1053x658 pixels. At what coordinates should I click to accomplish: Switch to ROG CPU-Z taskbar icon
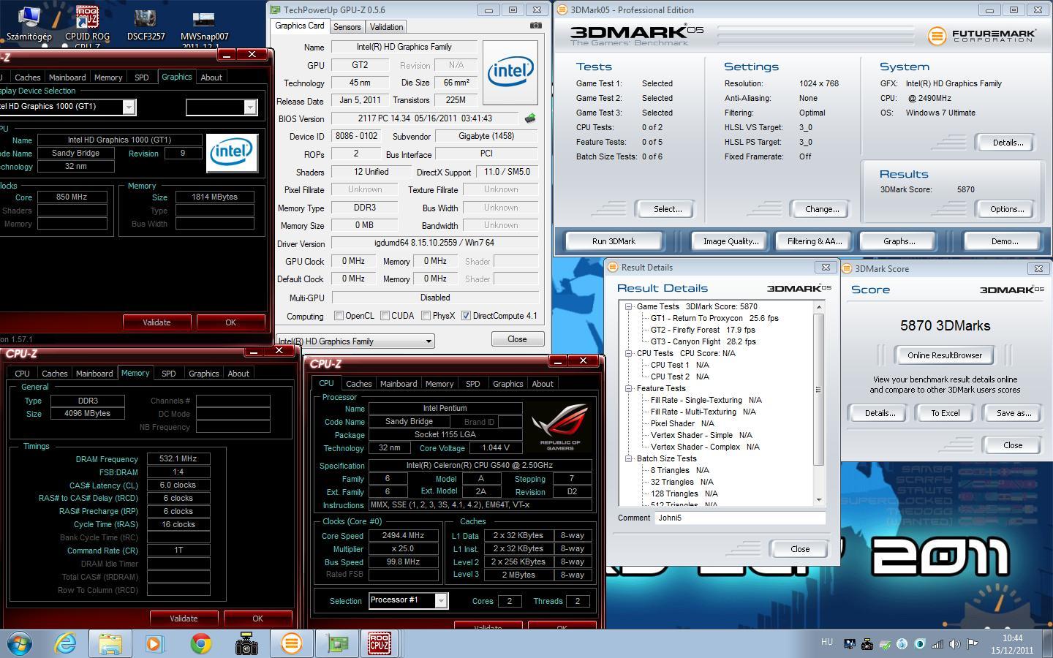(379, 643)
